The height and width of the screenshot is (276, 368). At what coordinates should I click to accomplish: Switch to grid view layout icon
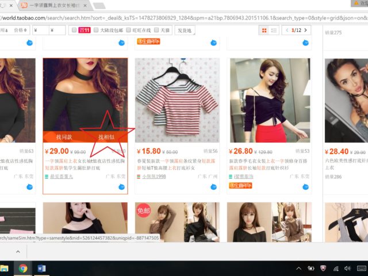(x=264, y=30)
